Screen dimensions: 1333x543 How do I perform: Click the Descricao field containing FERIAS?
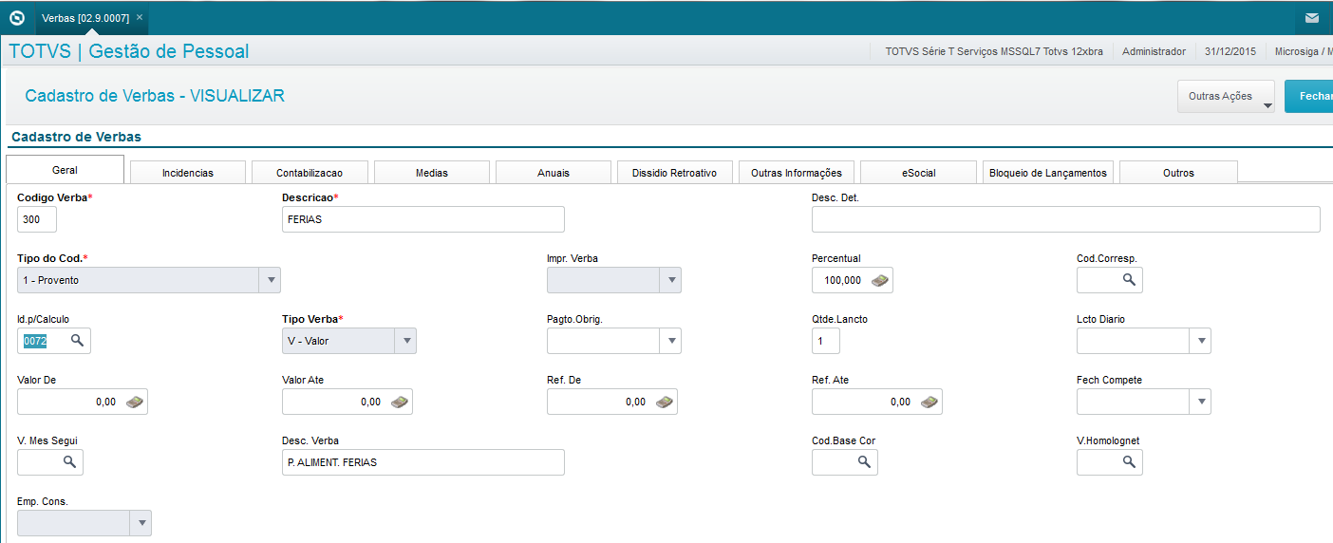pyautogui.click(x=423, y=219)
